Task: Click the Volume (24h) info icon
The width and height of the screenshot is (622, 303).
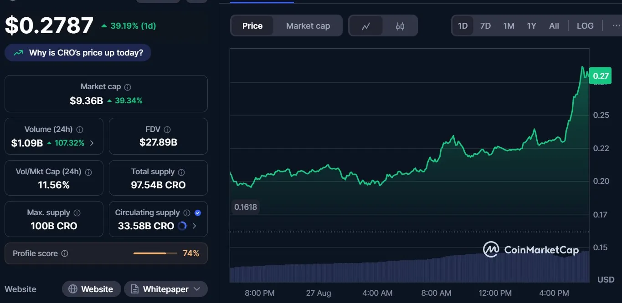Action: (80, 130)
